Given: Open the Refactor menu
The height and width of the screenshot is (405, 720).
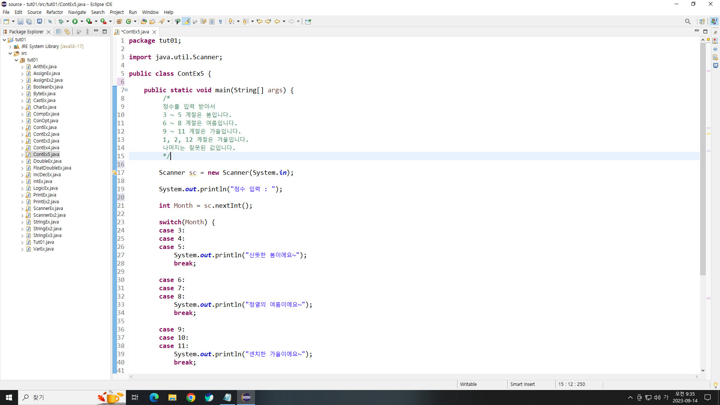Looking at the screenshot, I should 54,12.
